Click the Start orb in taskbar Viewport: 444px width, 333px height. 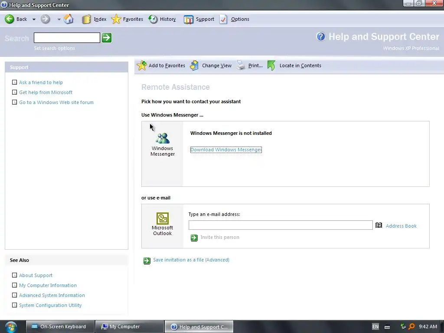(11, 327)
